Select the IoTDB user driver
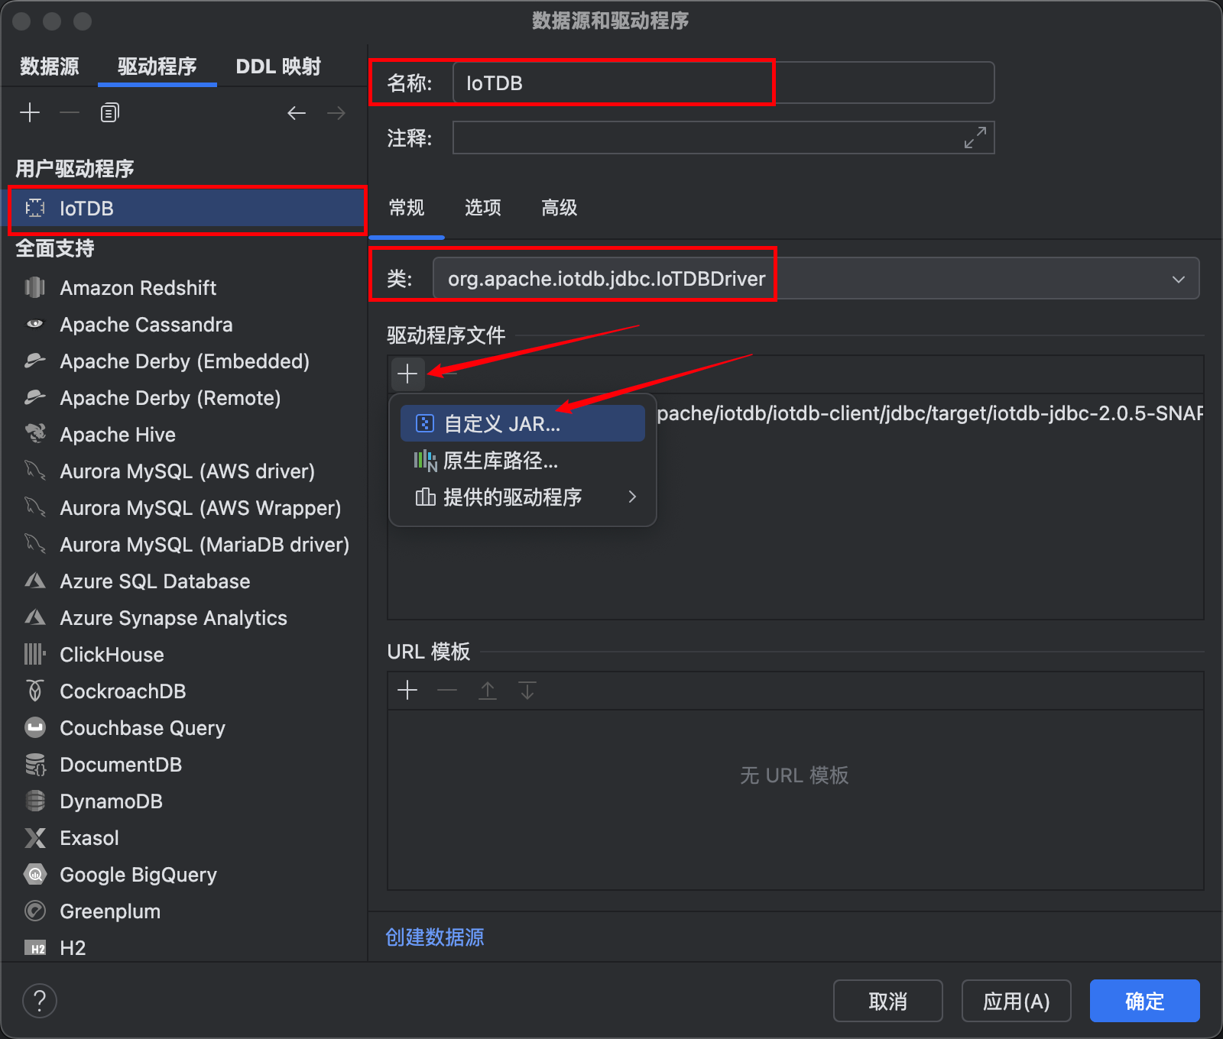Viewport: 1223px width, 1039px height. coord(86,209)
